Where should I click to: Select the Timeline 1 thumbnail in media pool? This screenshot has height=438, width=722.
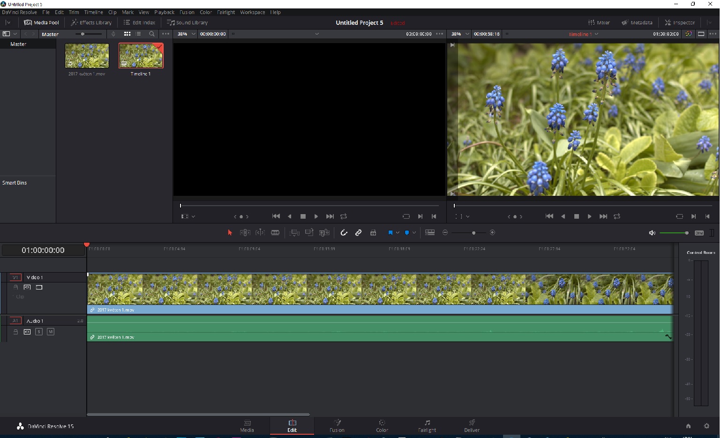tap(141, 56)
